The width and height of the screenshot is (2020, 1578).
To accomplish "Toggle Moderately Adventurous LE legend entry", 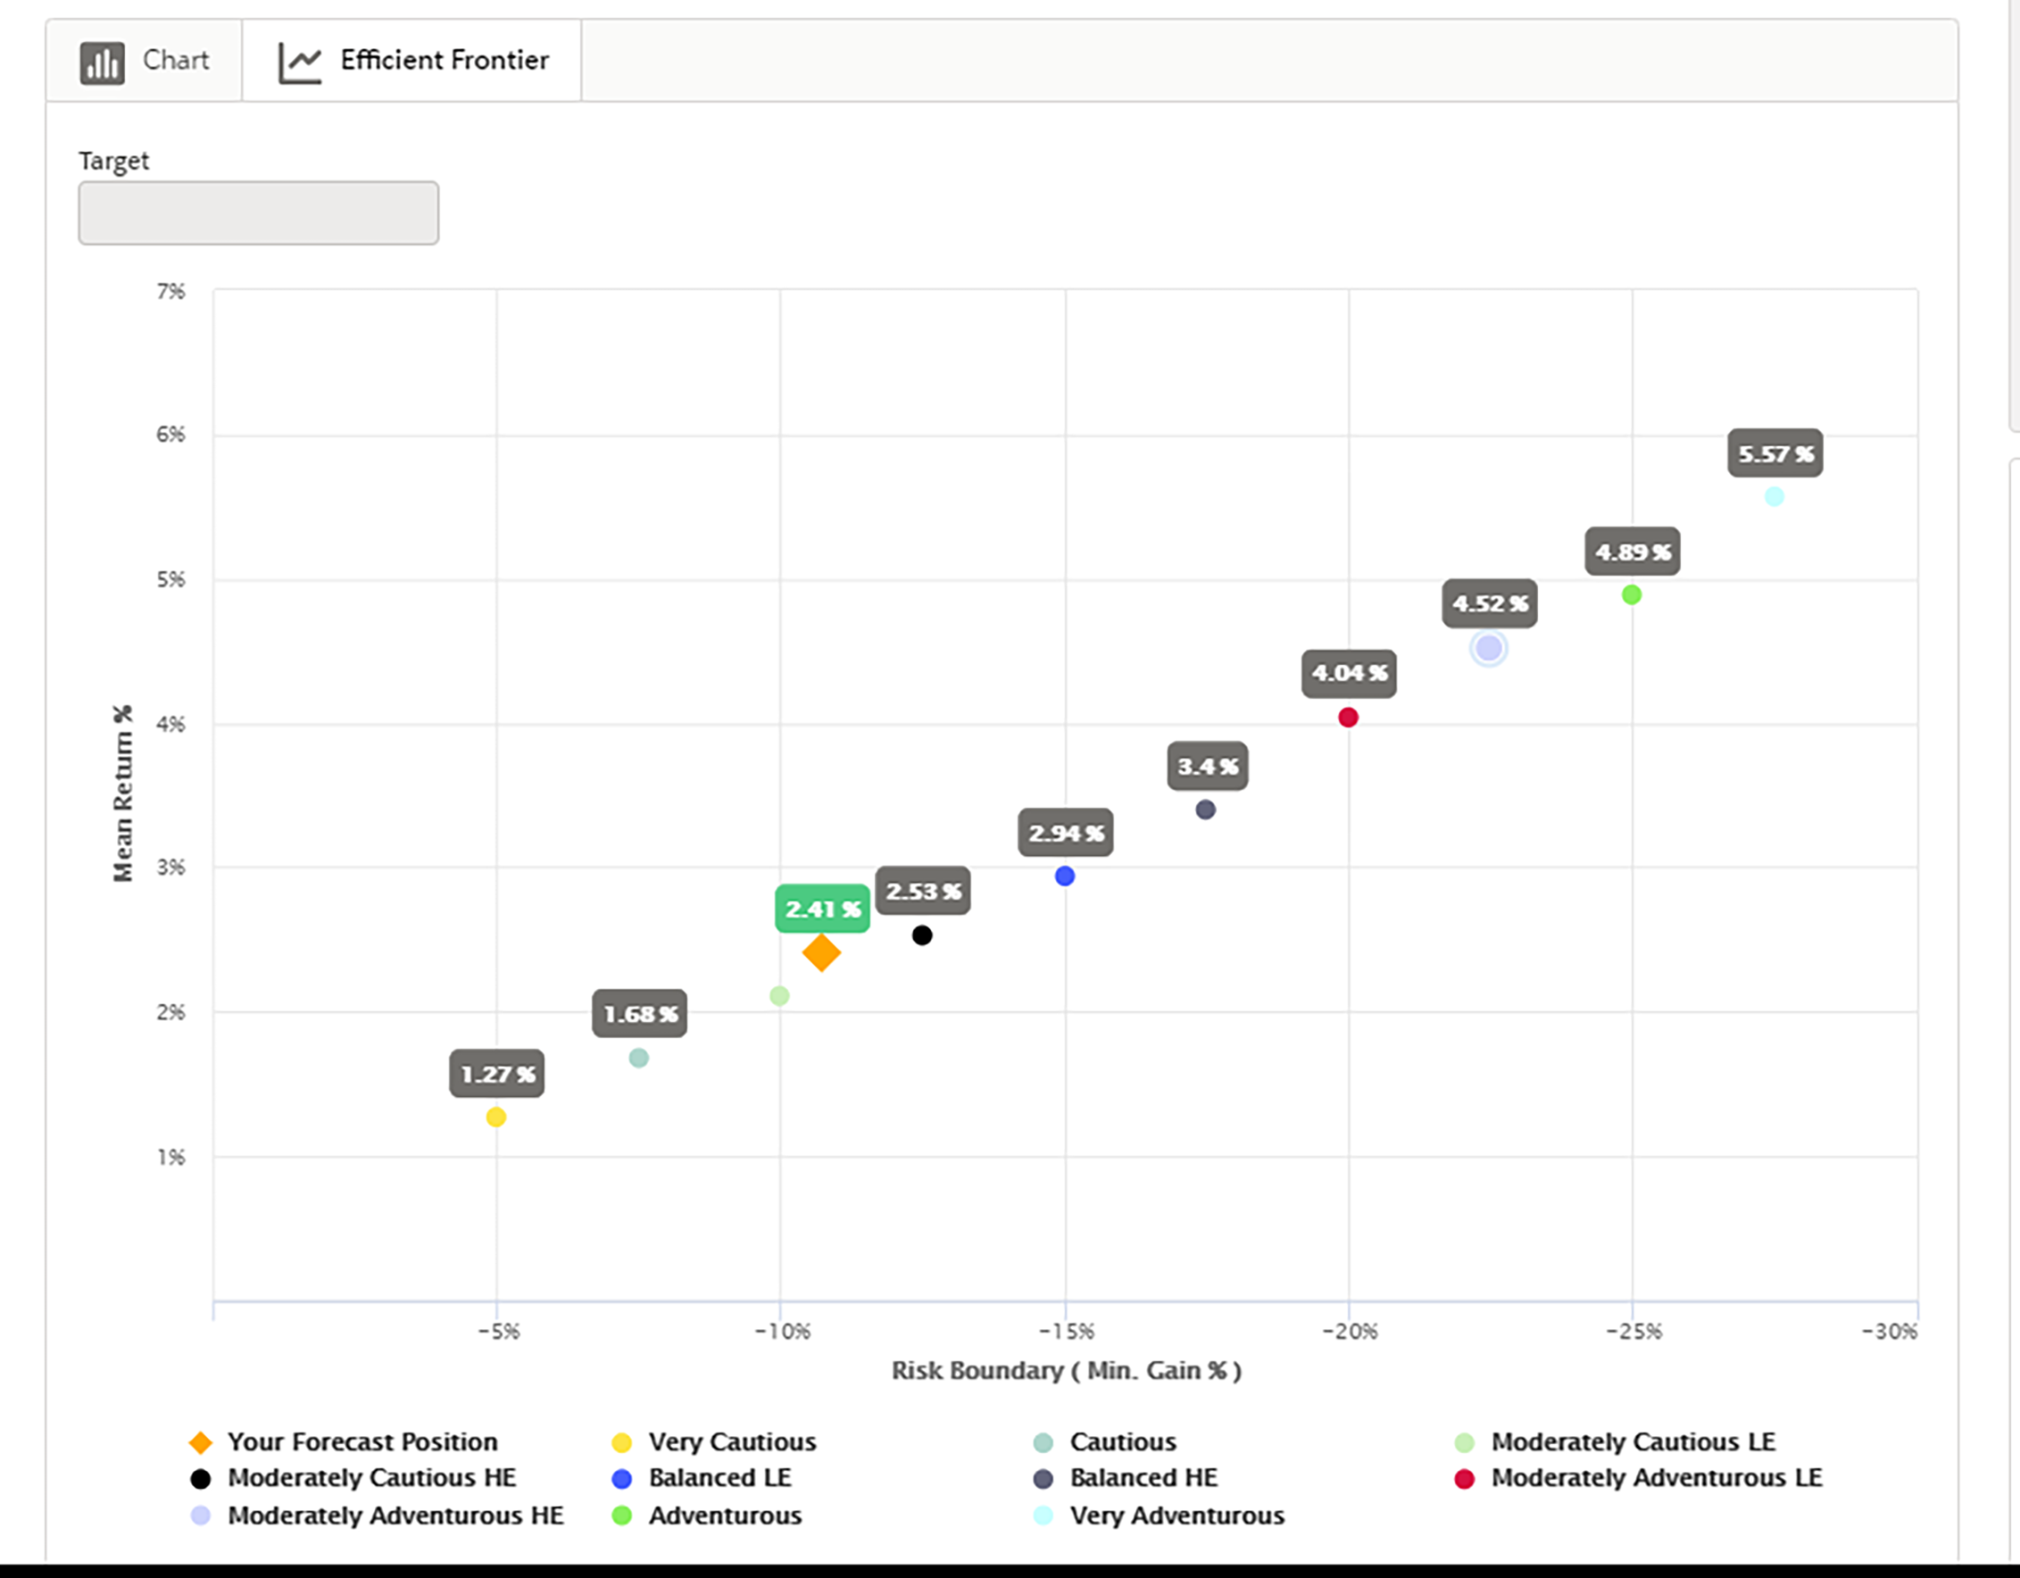I will (1638, 1478).
